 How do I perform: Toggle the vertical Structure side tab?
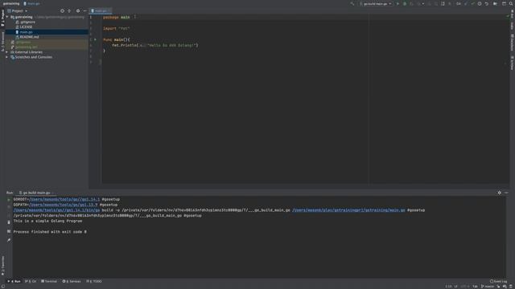2,42
